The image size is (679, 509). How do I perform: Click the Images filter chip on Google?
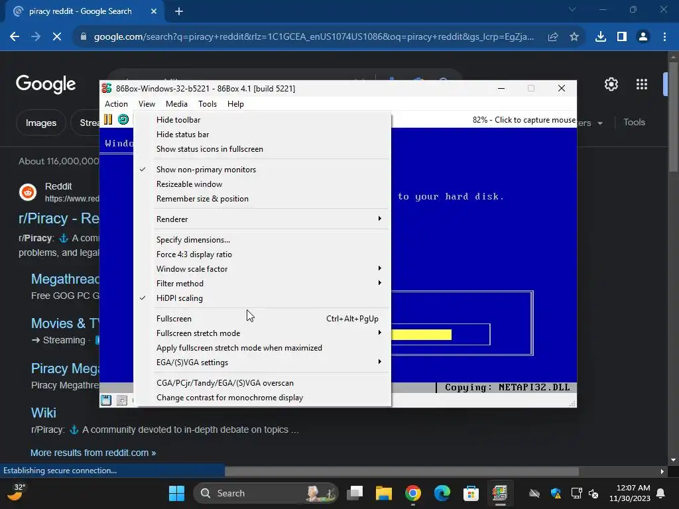pyautogui.click(x=40, y=123)
